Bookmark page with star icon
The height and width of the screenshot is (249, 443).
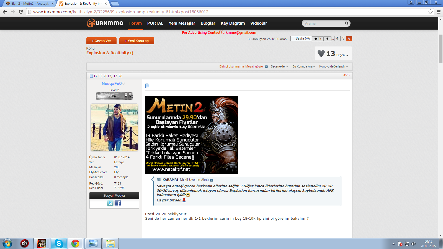pyautogui.click(x=430, y=12)
